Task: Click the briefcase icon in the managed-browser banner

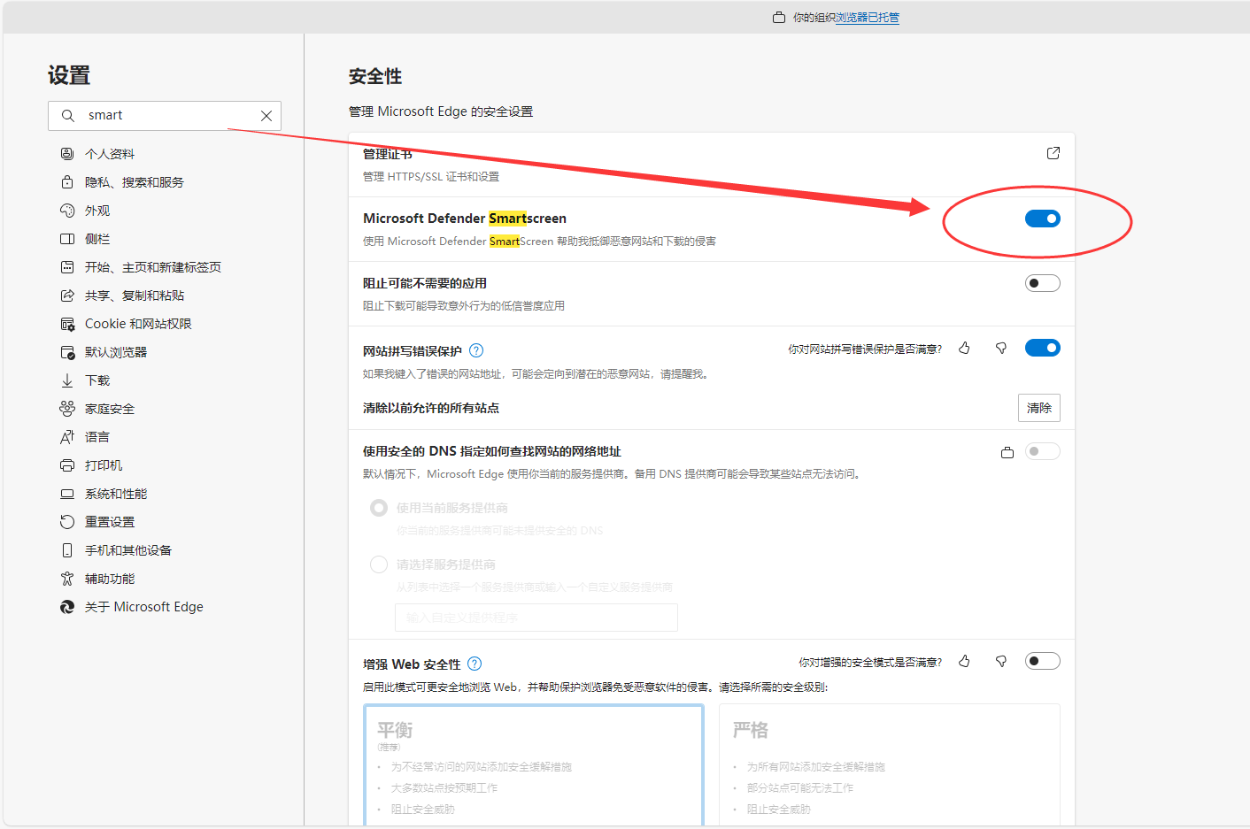Action: tap(779, 18)
